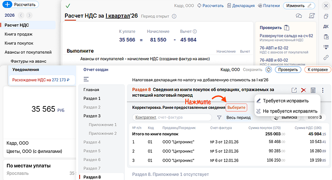Click the ДК icon in right sidebar
The width and height of the screenshot is (332, 180).
[x=325, y=27]
